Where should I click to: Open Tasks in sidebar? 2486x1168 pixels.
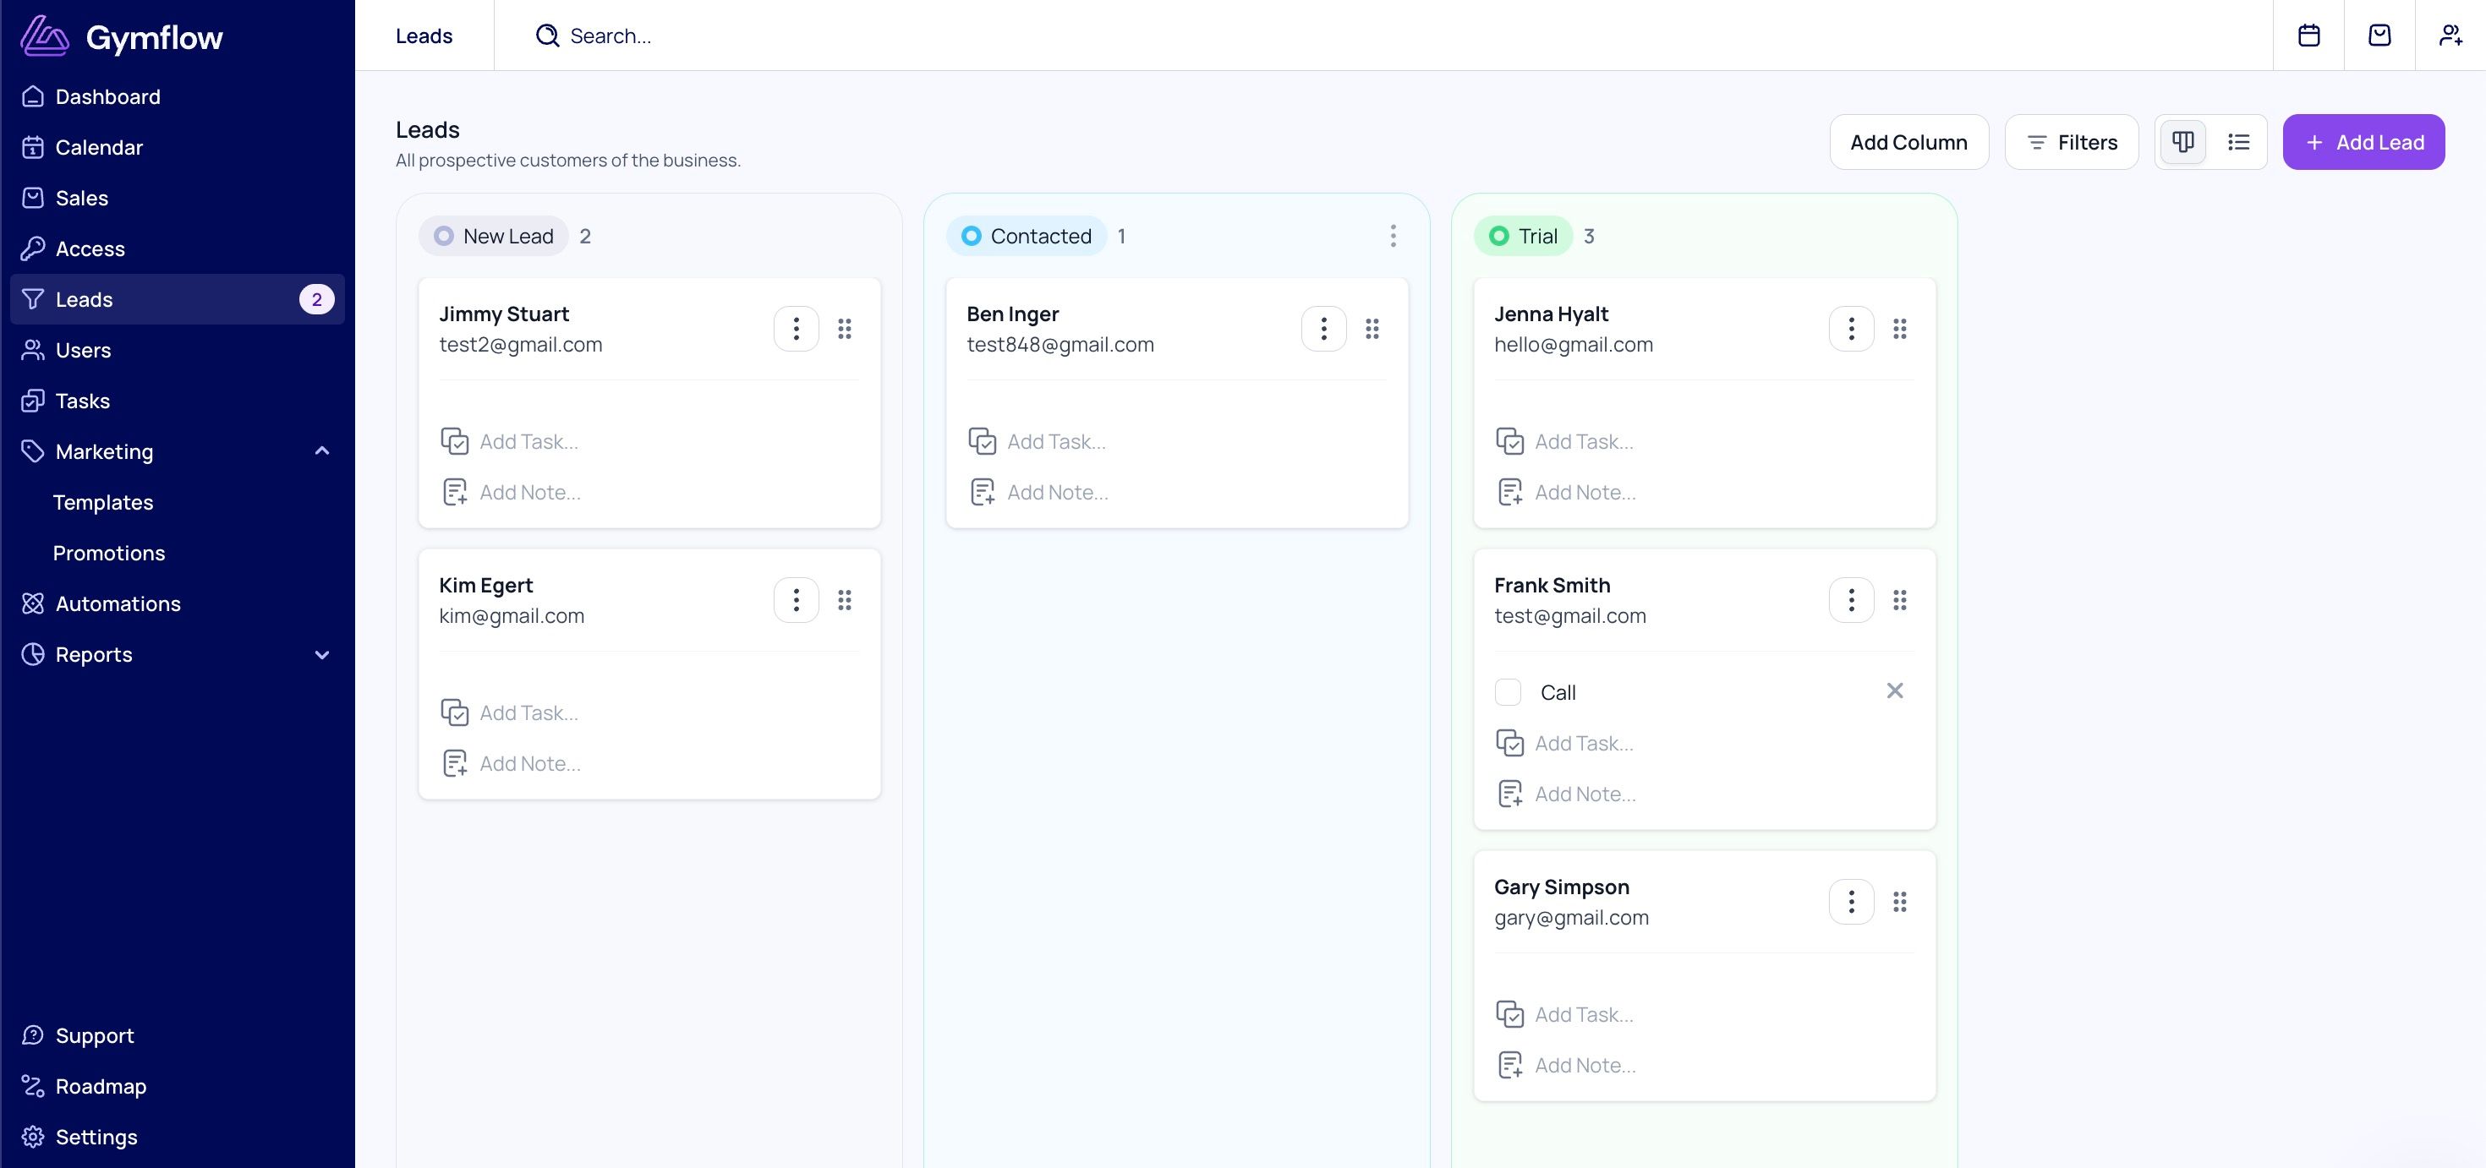click(178, 401)
